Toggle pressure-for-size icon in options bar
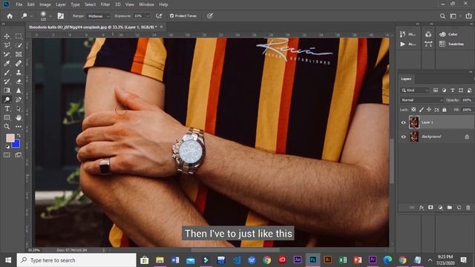This screenshot has height=267, width=475. (209, 16)
